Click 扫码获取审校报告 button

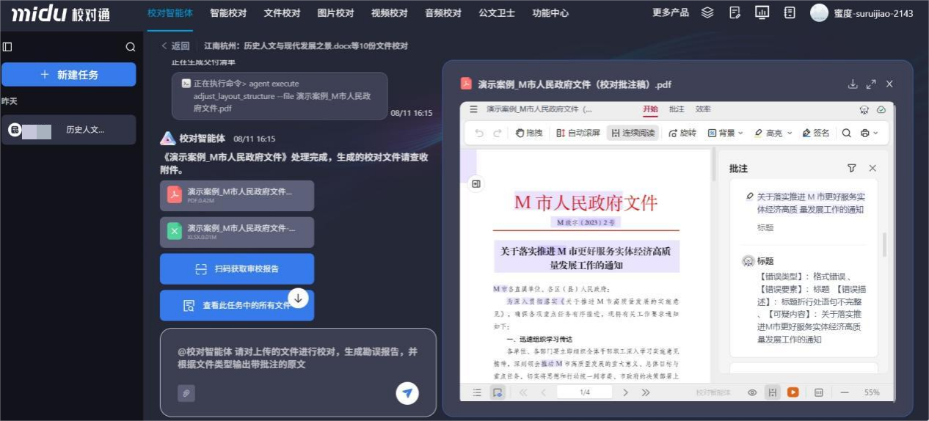pos(237,269)
